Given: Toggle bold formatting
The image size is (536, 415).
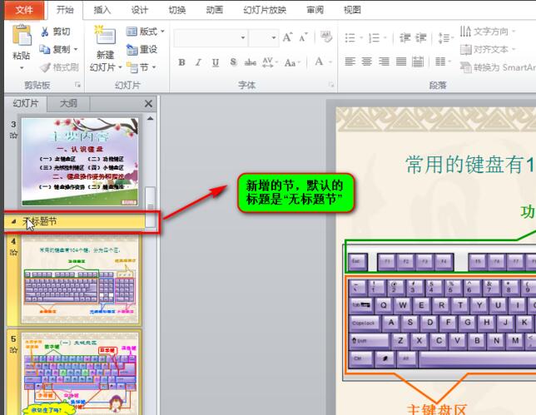Looking at the screenshot, I should tap(181, 62).
